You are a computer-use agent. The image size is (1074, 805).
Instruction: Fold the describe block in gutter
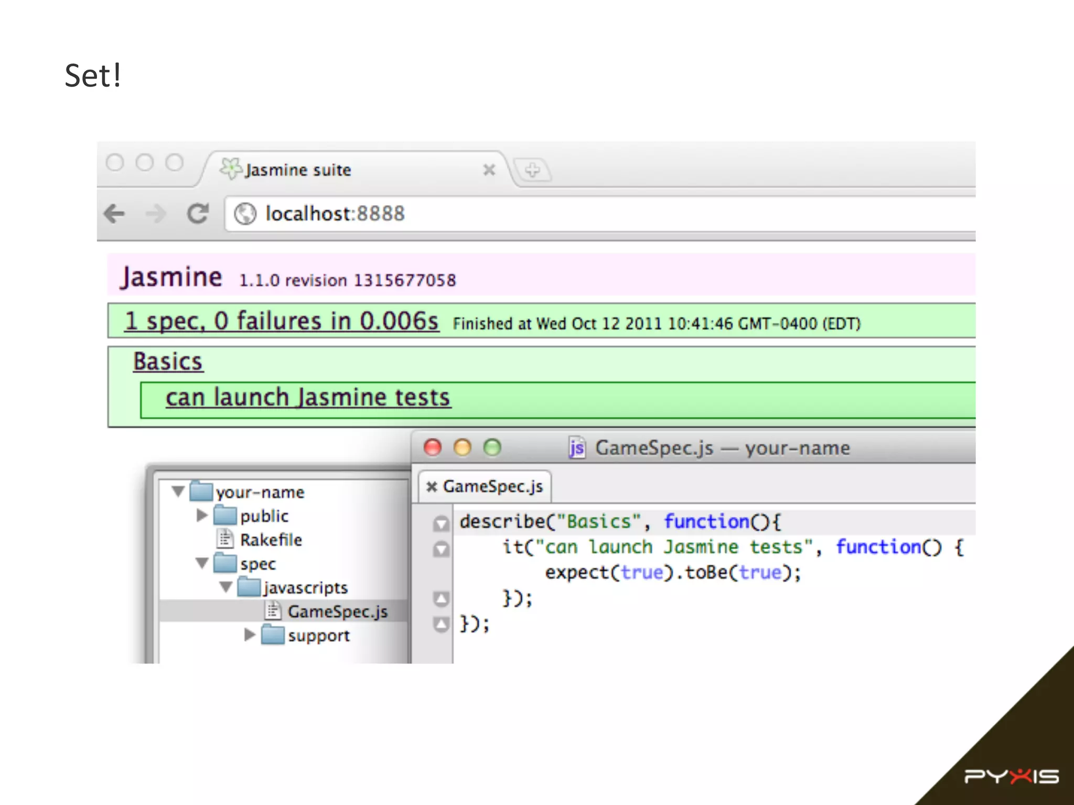441,523
